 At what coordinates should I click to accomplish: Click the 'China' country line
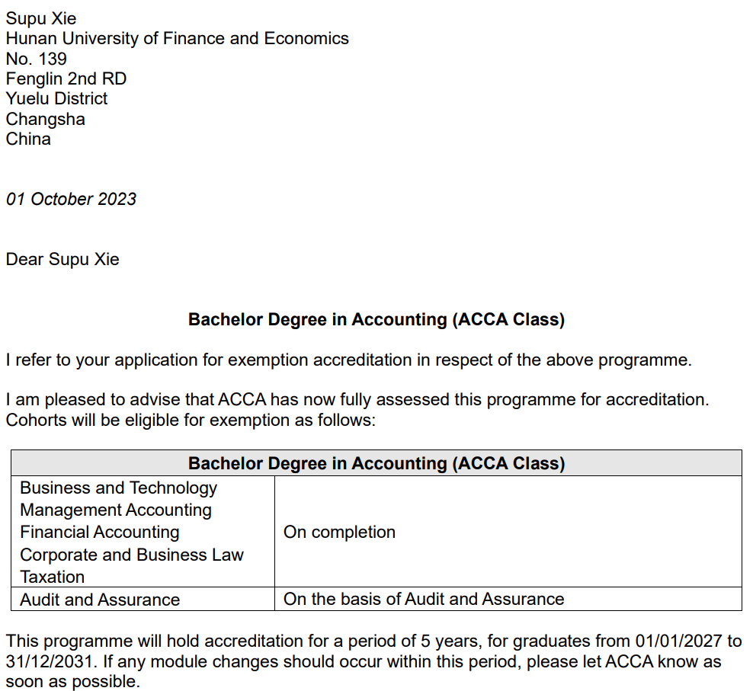click(x=28, y=139)
